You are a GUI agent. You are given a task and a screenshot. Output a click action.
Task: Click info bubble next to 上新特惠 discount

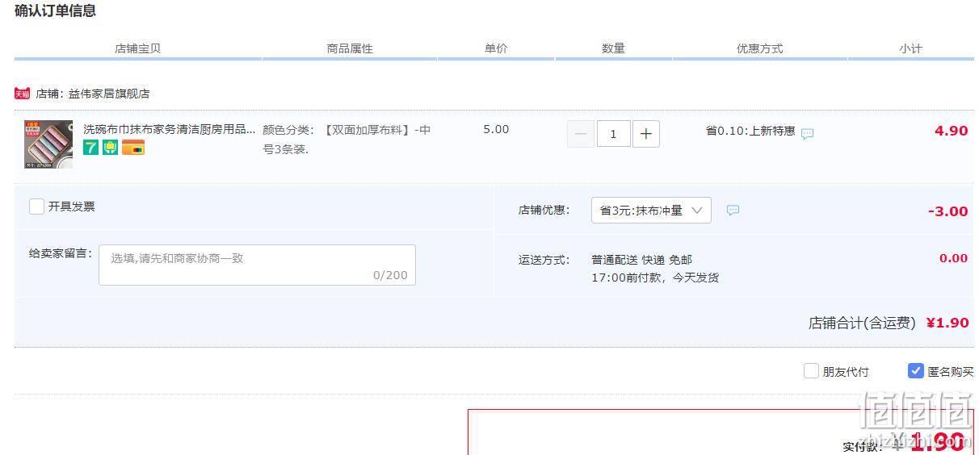pos(807,134)
